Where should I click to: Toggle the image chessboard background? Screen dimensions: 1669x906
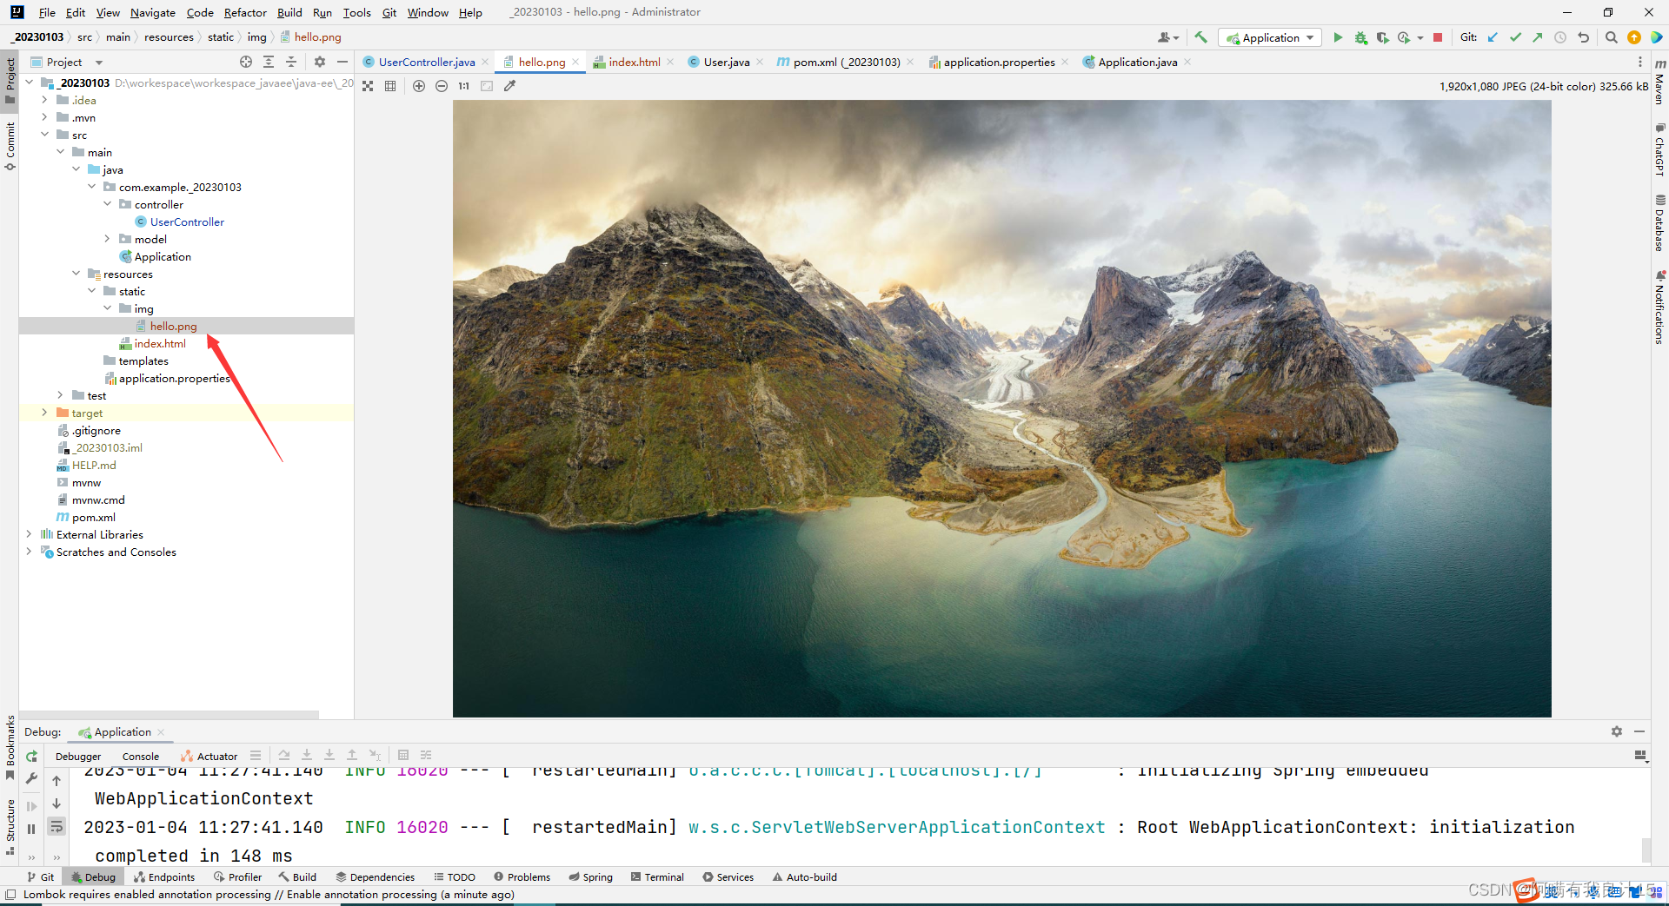(368, 86)
